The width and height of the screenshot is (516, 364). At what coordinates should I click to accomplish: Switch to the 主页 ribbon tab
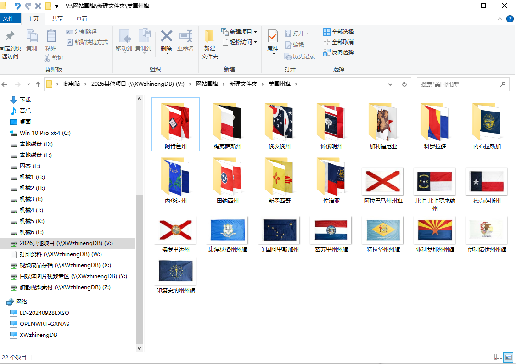33,19
